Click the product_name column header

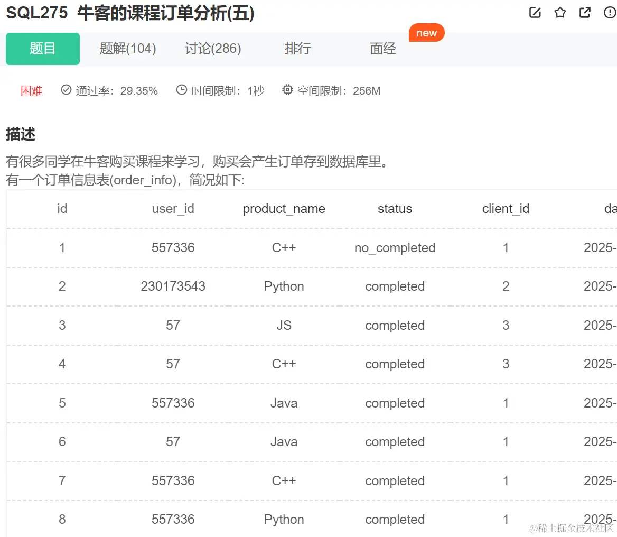(x=284, y=209)
